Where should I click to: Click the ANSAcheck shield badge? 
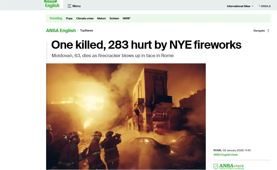click(216, 166)
